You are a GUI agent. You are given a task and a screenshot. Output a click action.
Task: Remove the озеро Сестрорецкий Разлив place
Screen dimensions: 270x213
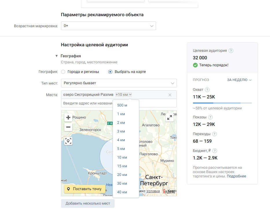click(170, 95)
